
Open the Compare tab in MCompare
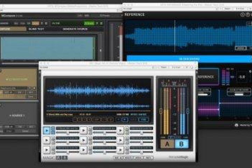click(x=10, y=29)
